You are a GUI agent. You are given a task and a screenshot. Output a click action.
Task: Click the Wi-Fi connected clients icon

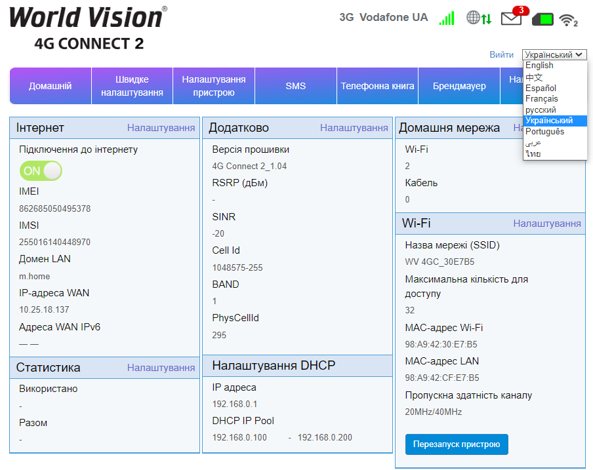567,20
